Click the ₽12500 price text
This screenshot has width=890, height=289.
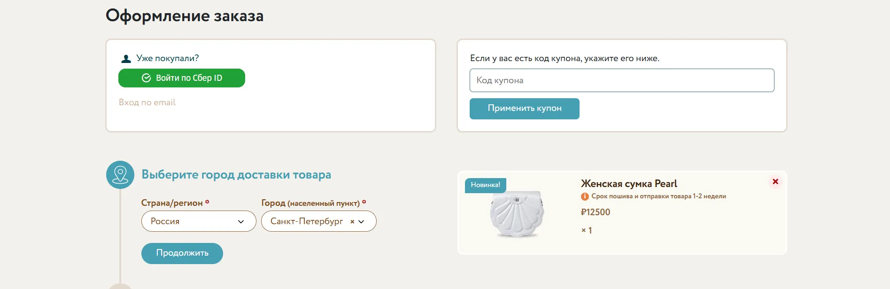(596, 212)
